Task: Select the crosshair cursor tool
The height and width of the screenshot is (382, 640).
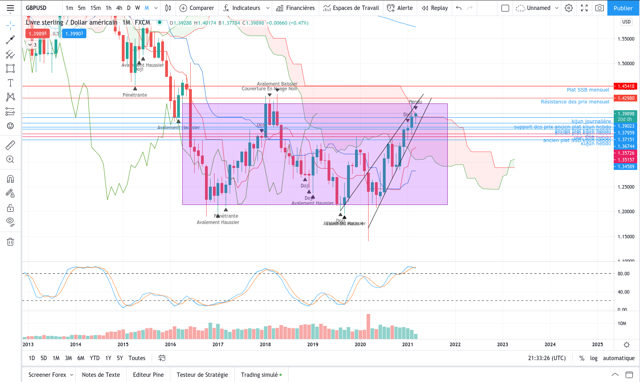Action: [x=10, y=26]
